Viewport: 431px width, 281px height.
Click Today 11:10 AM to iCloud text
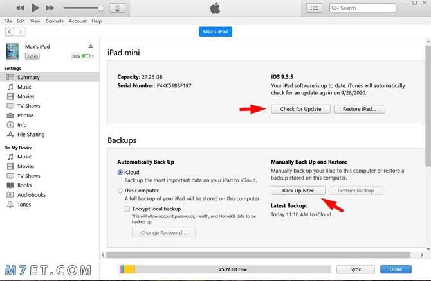tap(301, 214)
